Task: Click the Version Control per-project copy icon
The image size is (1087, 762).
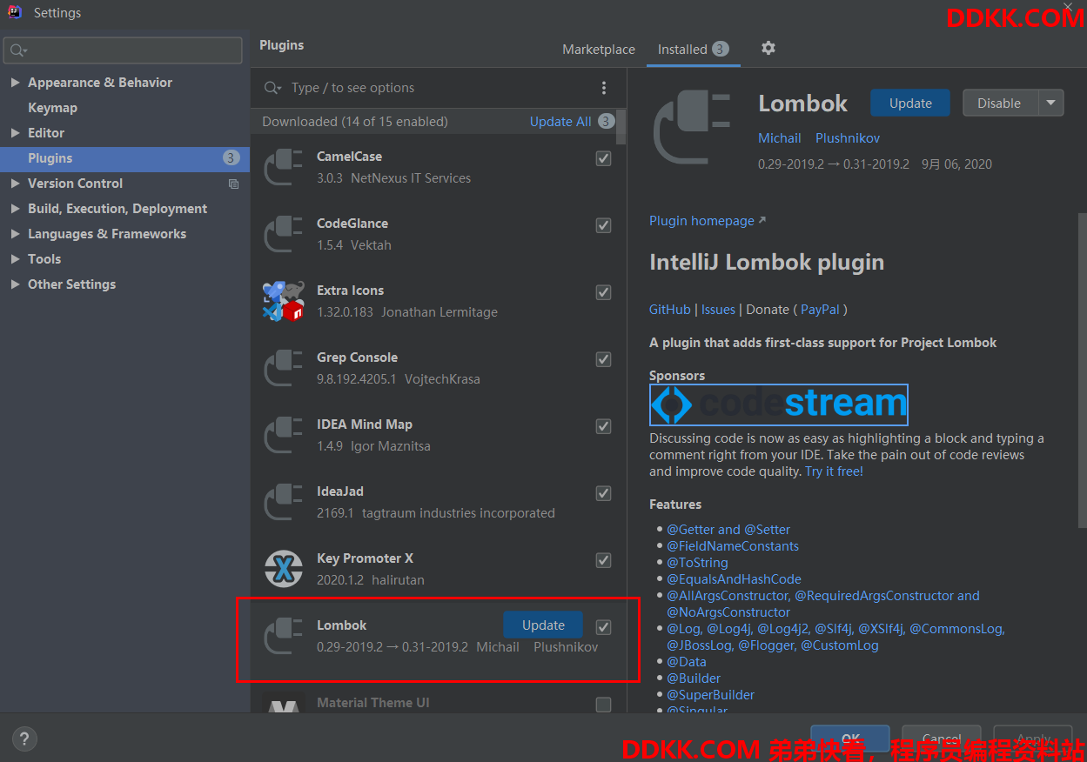Action: pyautogui.click(x=233, y=184)
